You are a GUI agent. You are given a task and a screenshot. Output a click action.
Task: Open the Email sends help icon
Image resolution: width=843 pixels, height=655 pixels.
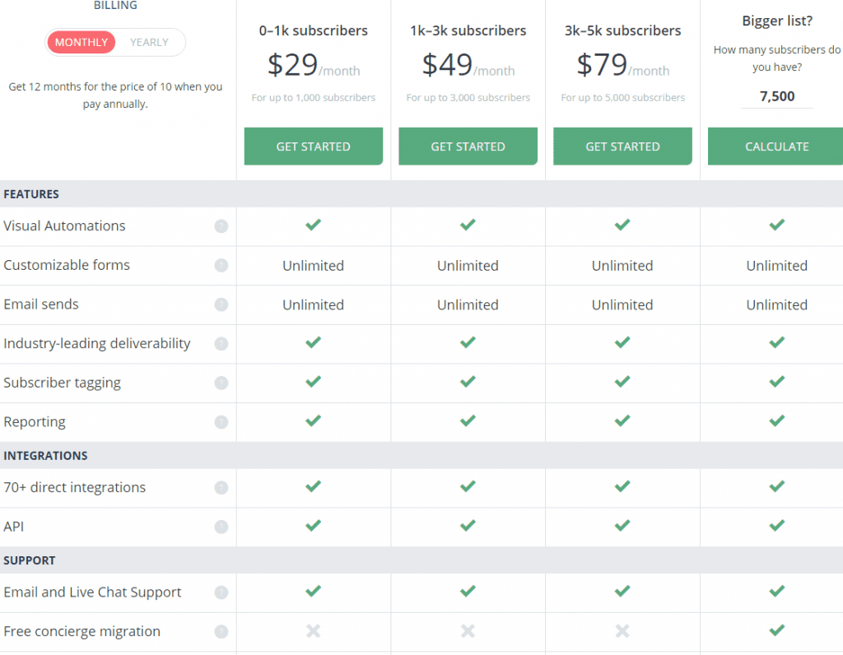221,304
